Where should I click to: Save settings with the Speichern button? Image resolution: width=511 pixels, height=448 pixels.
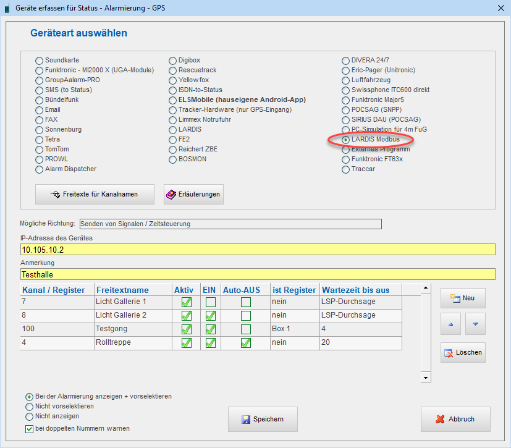pos(263,419)
